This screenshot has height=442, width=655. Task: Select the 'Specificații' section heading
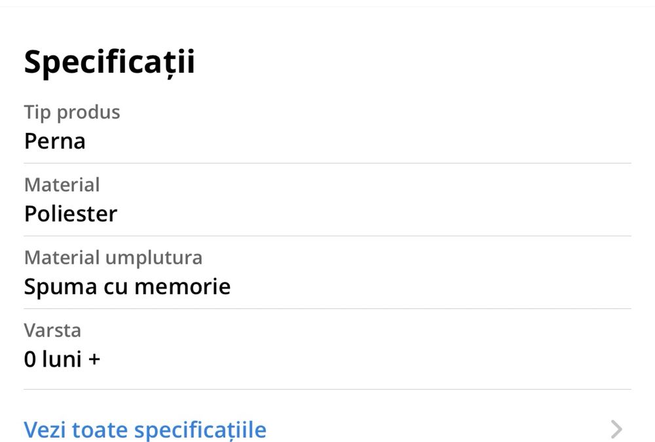click(109, 62)
